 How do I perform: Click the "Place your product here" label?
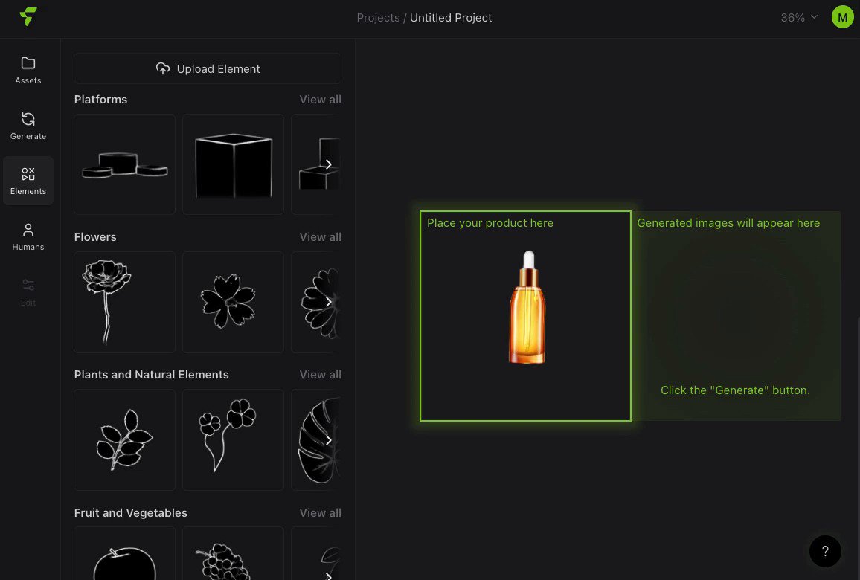[x=490, y=223]
